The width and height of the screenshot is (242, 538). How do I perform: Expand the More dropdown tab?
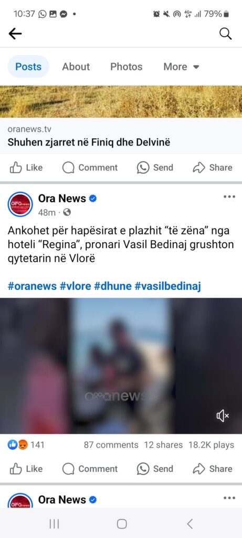pos(181,67)
